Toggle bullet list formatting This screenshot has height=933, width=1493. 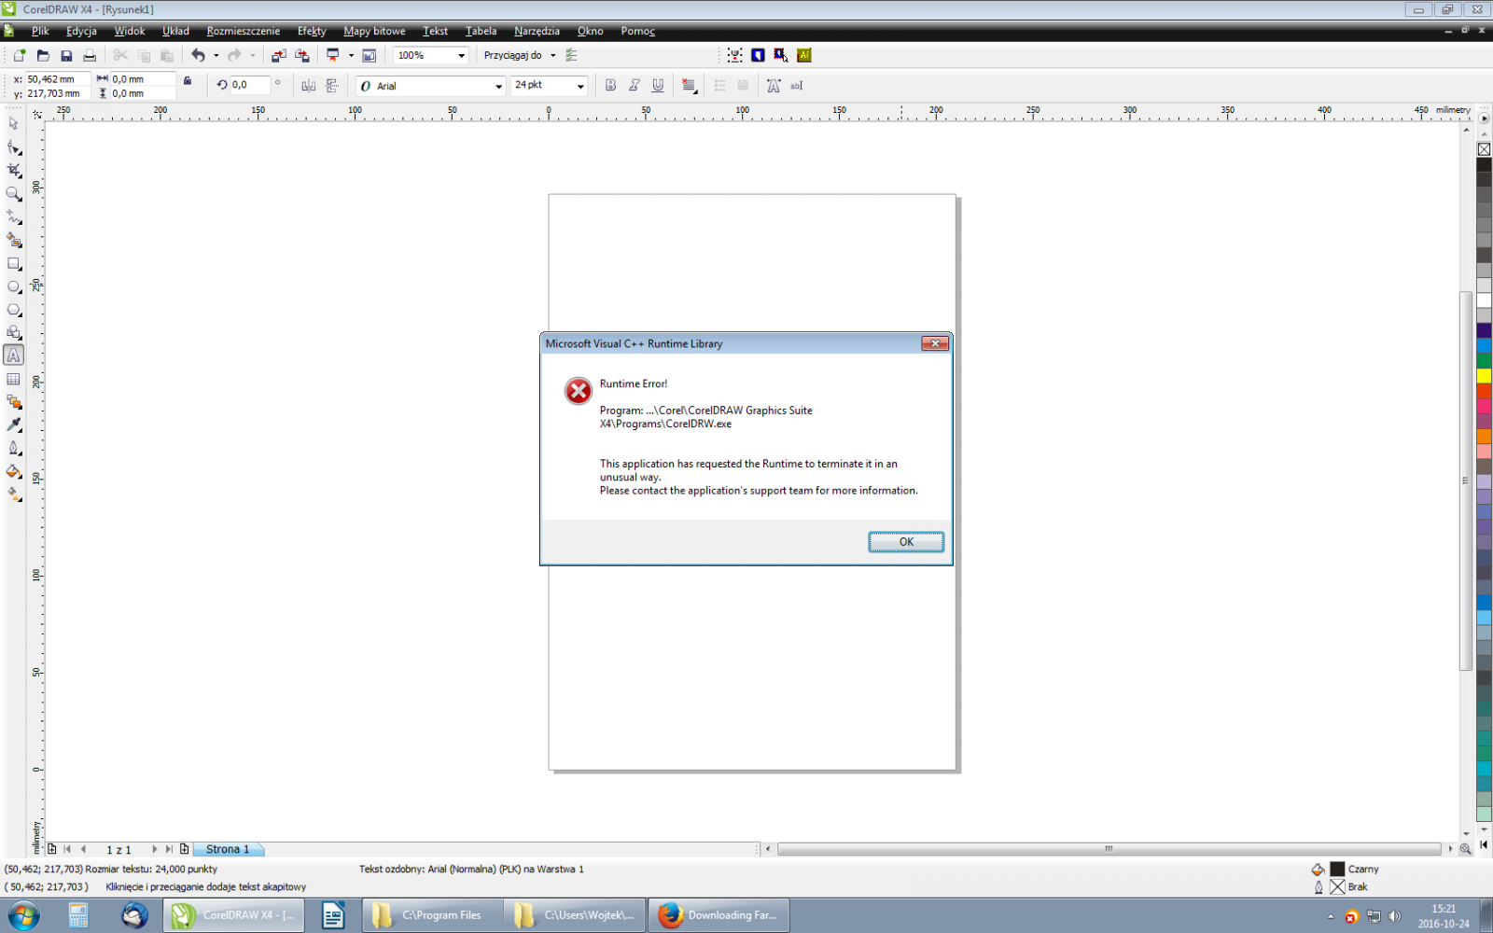pyautogui.click(x=719, y=86)
